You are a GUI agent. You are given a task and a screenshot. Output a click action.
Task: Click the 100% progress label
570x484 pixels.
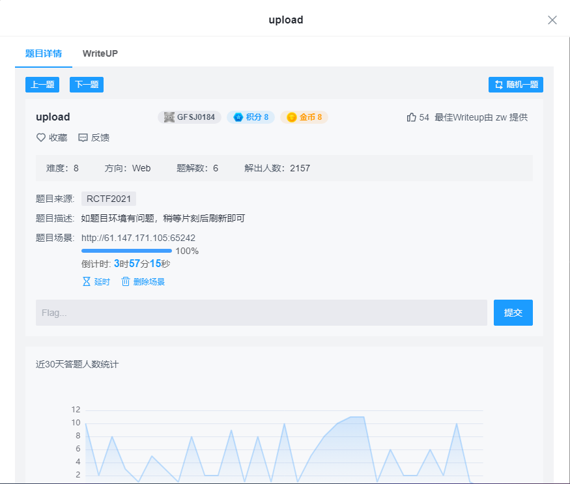click(187, 251)
